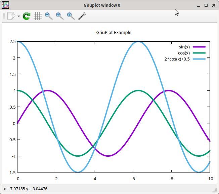Click the y-axis tick label 2.5

12,41
